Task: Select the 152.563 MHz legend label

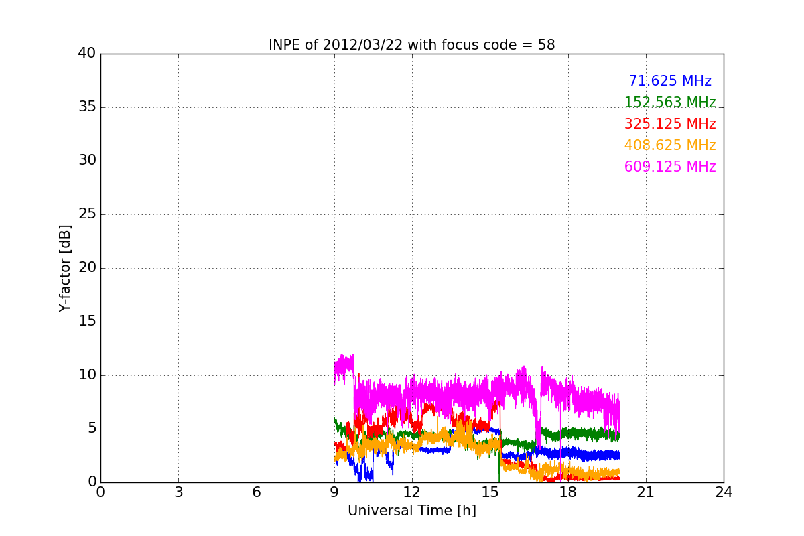Action: [670, 103]
